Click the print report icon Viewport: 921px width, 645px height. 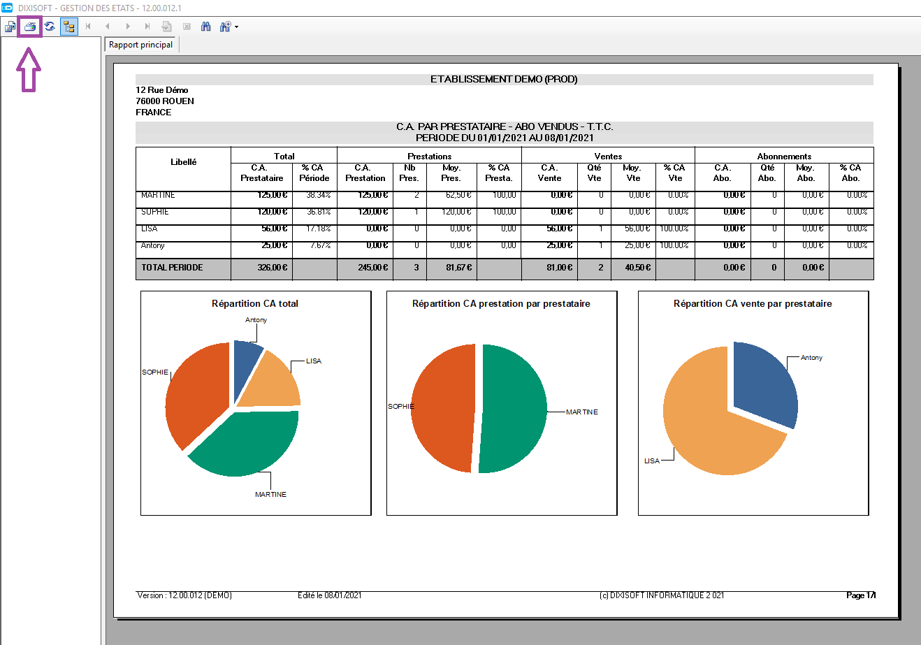coord(30,27)
